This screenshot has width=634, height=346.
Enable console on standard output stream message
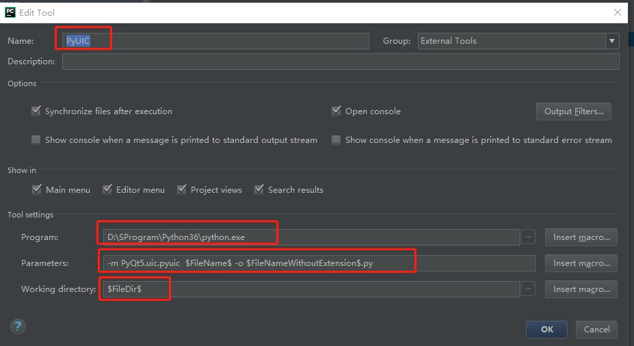36,140
